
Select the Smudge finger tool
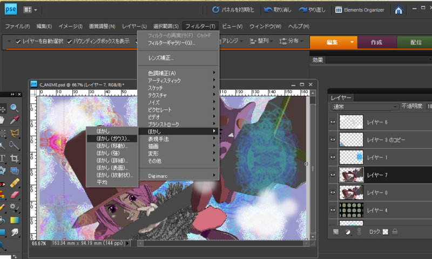click(x=15, y=233)
